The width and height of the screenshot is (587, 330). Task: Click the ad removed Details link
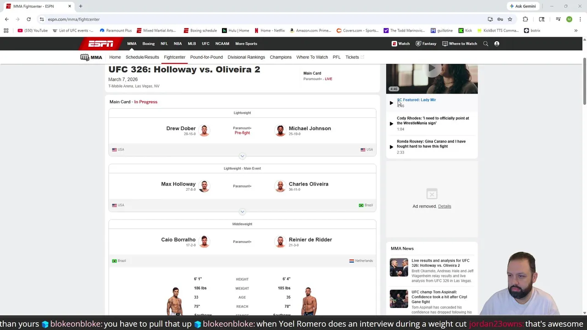coord(444,206)
